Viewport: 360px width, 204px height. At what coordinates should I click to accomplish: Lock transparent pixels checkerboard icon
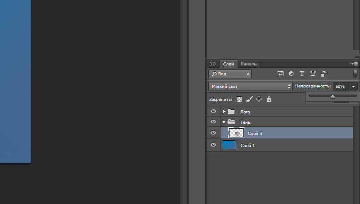pyautogui.click(x=239, y=99)
